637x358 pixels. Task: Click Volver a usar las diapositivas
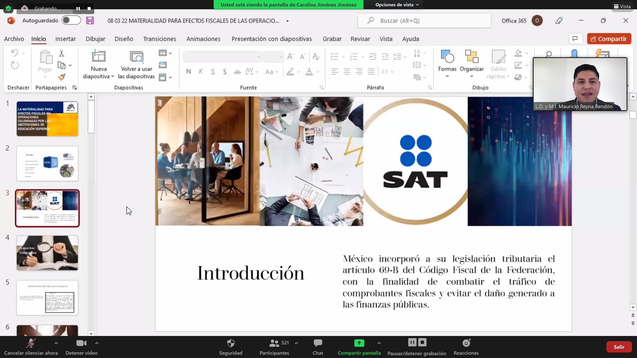136,65
